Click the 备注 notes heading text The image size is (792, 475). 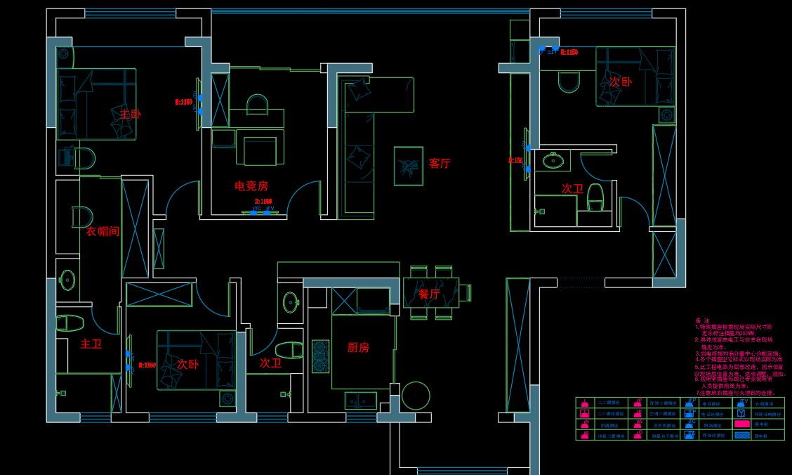click(x=702, y=320)
